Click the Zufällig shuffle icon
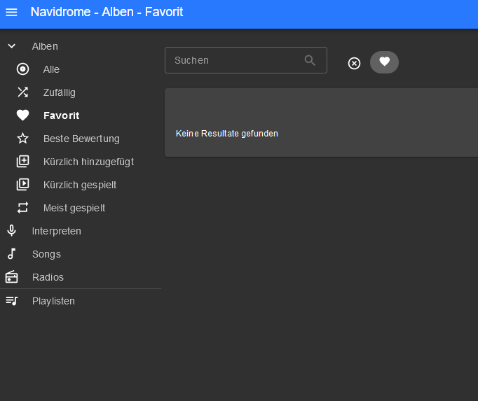 [23, 92]
